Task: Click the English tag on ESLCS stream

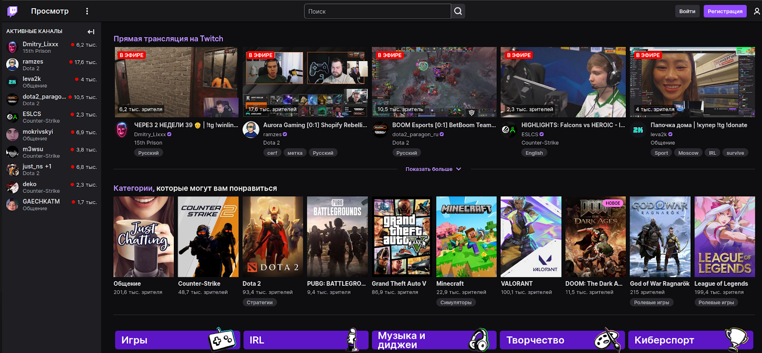Action: [x=534, y=153]
